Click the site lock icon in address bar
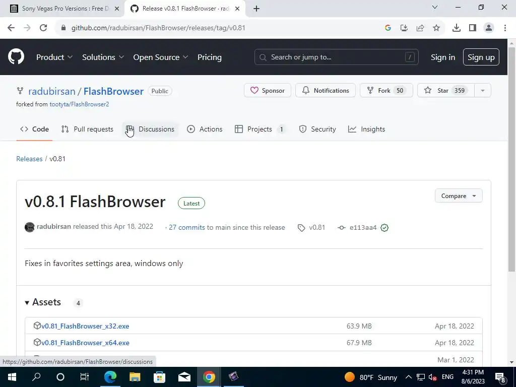The height and width of the screenshot is (387, 516). point(63,28)
